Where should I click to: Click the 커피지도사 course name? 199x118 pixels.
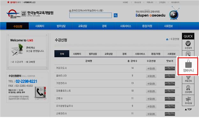pyautogui.click(x=61, y=68)
